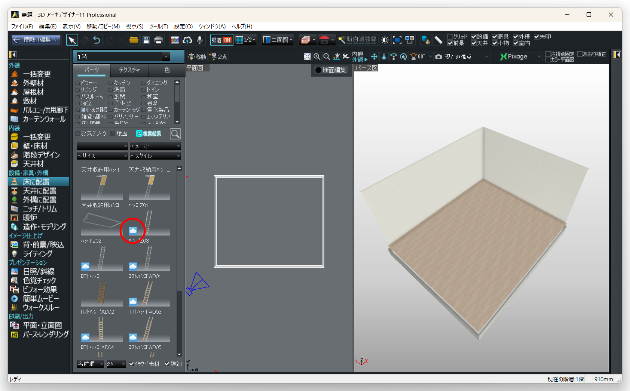Toggle the クラウド素材 checkbox
Image resolution: width=630 pixels, height=391 pixels.
(x=131, y=364)
